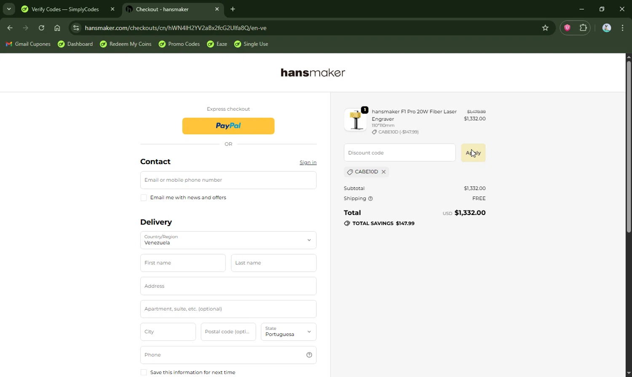Open the Chrome profile avatar
Image resolution: width=632 pixels, height=377 pixels.
coord(607,28)
